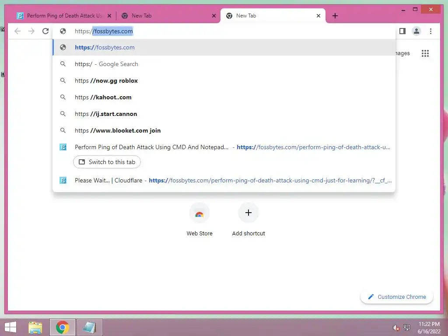Close the active New Tab
Image resolution: width=448 pixels, height=336 pixels.
pos(318,16)
